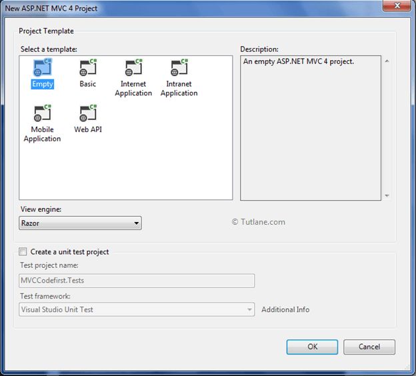This screenshot has width=416, height=376.
Task: Click the OK button
Action: pyautogui.click(x=312, y=347)
